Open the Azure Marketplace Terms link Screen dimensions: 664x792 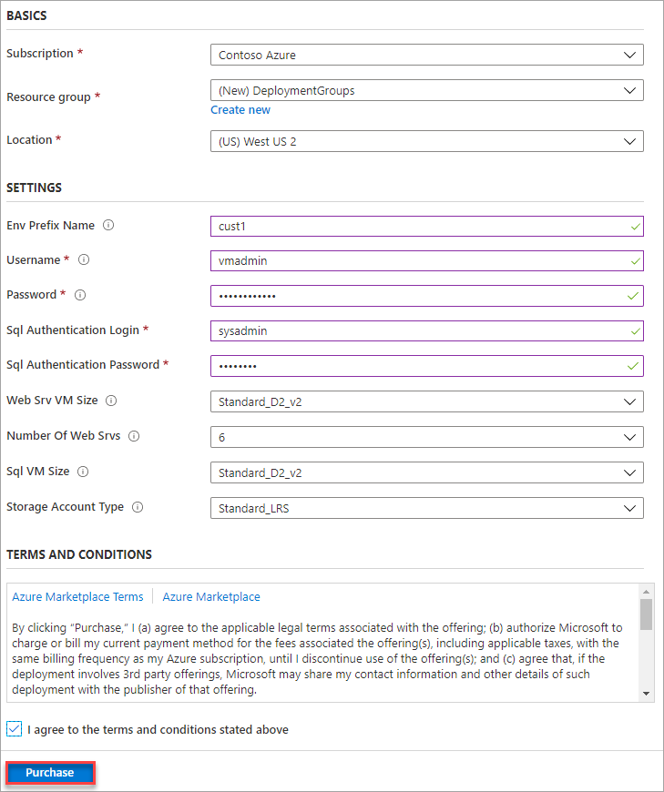tap(77, 596)
